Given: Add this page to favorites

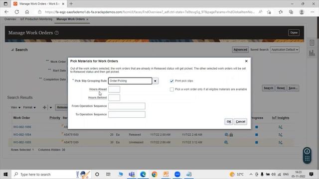Looking at the screenshot, I should [269, 12].
